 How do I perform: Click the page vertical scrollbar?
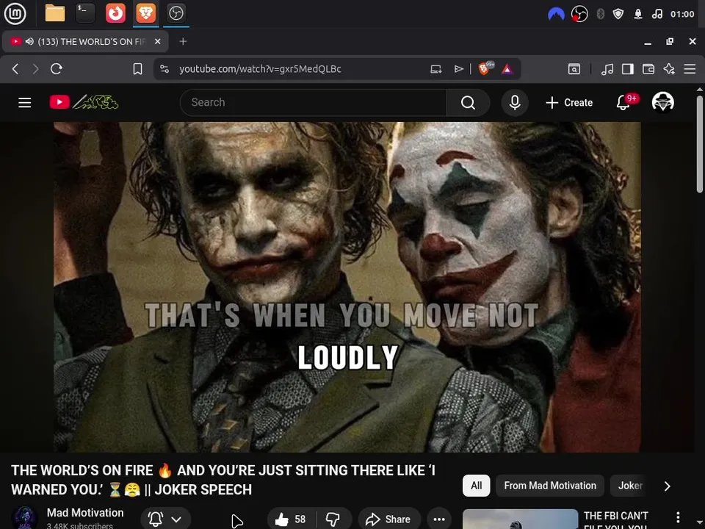700,144
